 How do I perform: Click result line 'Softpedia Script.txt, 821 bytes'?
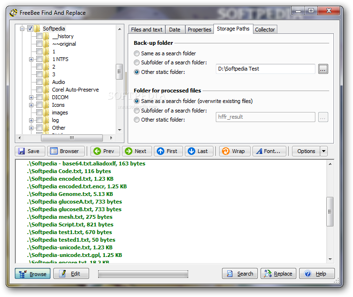point(70,225)
